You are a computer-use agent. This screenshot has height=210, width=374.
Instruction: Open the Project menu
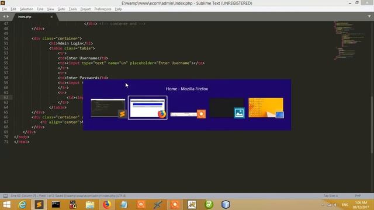[x=85, y=9]
